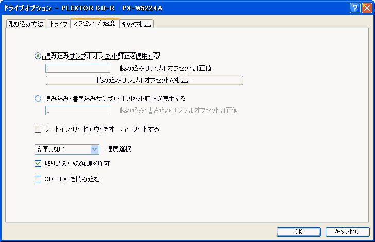This screenshot has width=375, height=242.
Task: Open the ドライブ tab
Action: pyautogui.click(x=59, y=24)
